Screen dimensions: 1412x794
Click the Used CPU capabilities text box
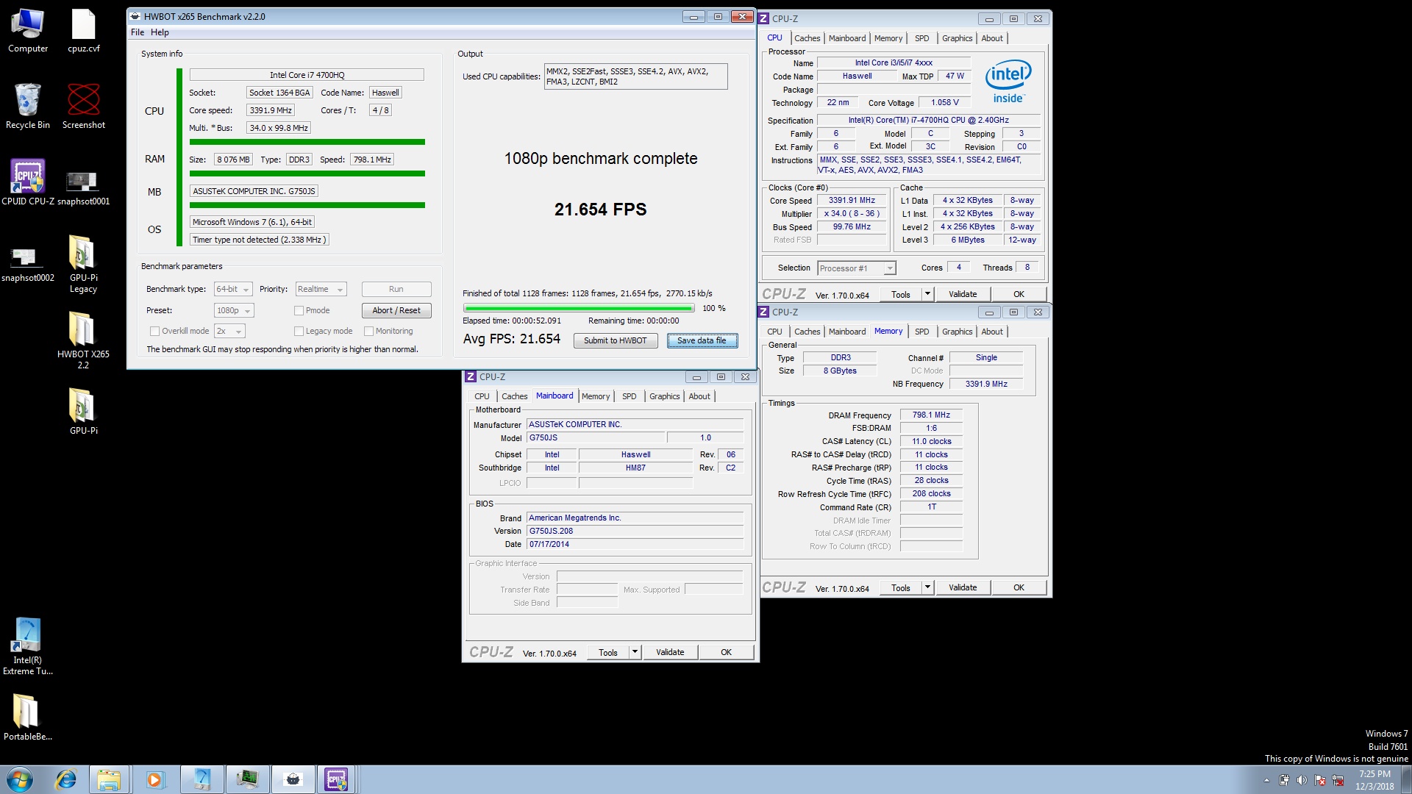coord(635,76)
